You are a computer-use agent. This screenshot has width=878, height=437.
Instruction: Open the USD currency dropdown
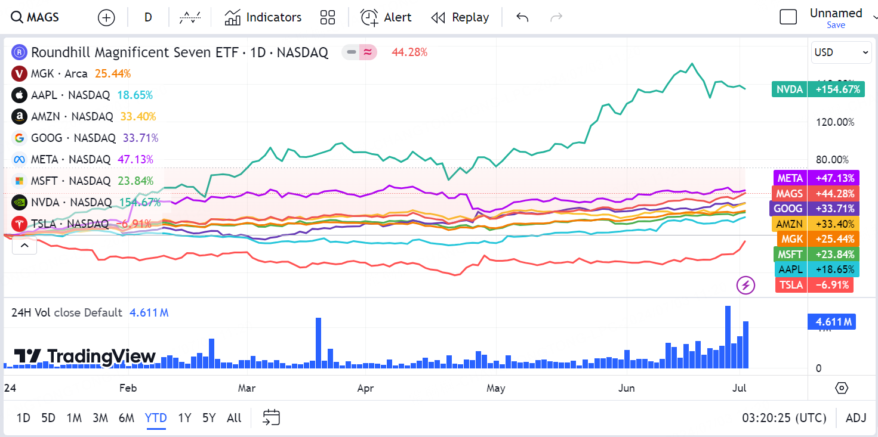click(842, 52)
